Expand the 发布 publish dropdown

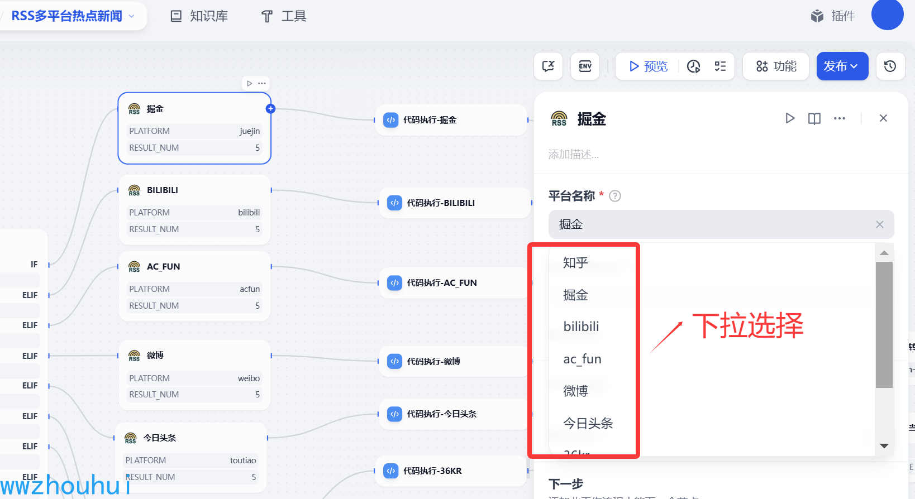[842, 66]
